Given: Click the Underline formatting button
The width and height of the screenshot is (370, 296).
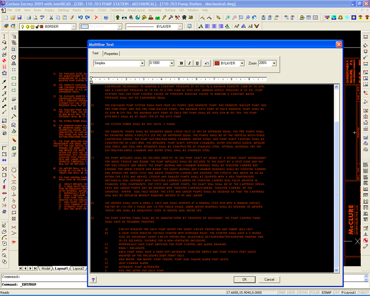Looking at the screenshot, I should [x=197, y=63].
